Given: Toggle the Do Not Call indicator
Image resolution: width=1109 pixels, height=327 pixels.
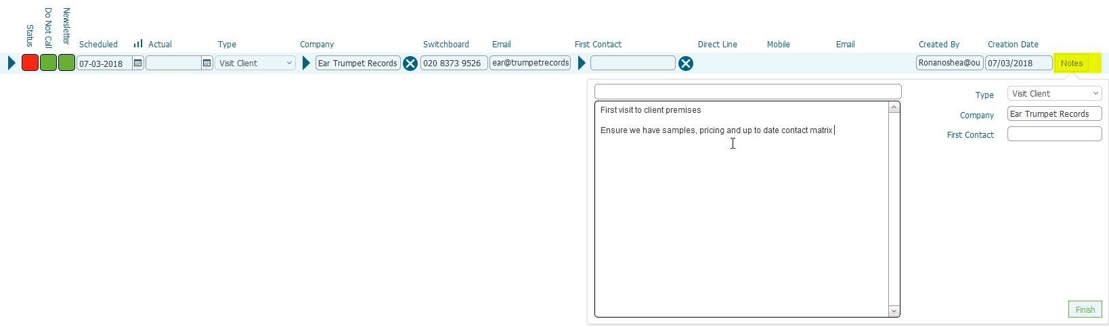Looking at the screenshot, I should pos(48,63).
